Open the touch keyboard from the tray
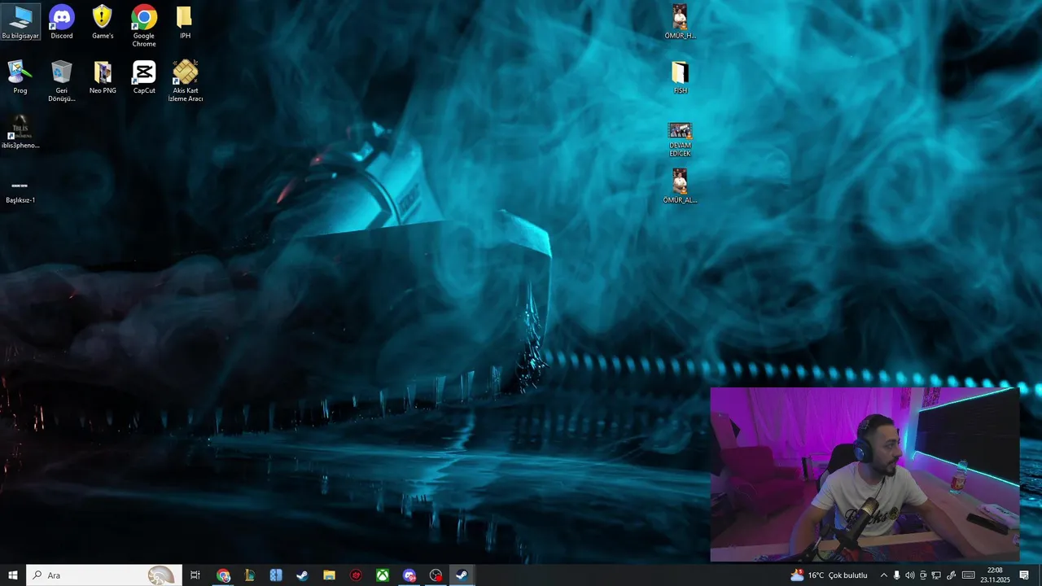1042x586 pixels. 969,575
